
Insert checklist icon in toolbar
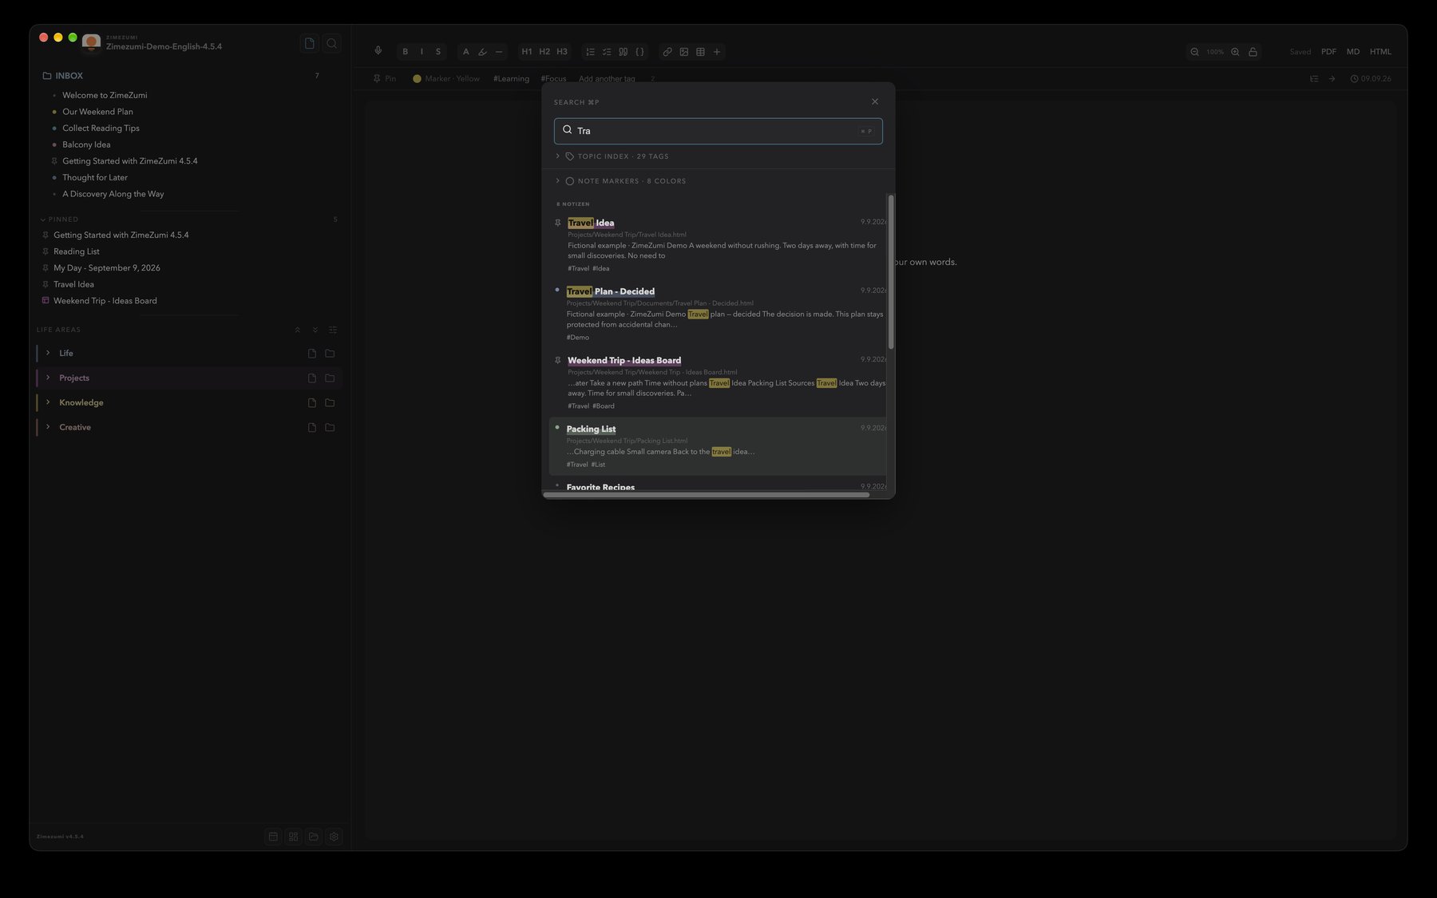coord(607,51)
